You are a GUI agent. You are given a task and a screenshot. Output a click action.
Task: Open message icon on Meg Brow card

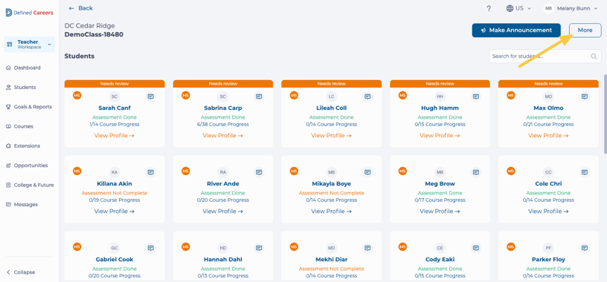[x=476, y=172]
